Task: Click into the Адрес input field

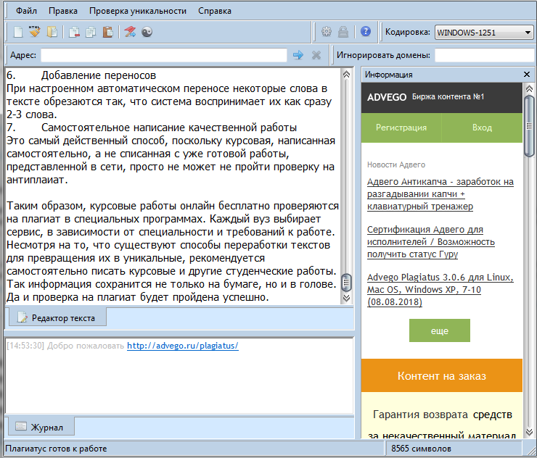Action: click(x=163, y=55)
